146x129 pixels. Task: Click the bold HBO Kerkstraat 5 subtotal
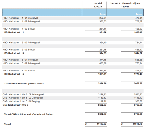point(13,74)
